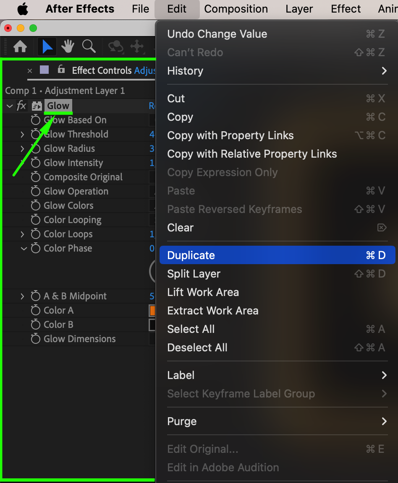The height and width of the screenshot is (483, 398).
Task: Toggle stopwatch for Glow Intensity
Action: click(36, 163)
